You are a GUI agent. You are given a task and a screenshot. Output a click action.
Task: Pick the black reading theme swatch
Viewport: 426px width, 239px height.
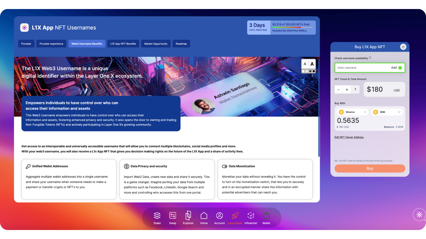[x=314, y=71]
